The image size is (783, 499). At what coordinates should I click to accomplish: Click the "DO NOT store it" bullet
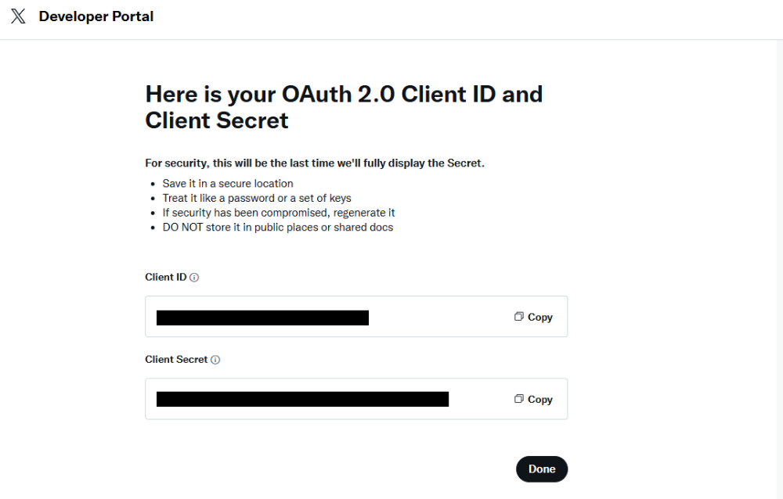(x=277, y=228)
